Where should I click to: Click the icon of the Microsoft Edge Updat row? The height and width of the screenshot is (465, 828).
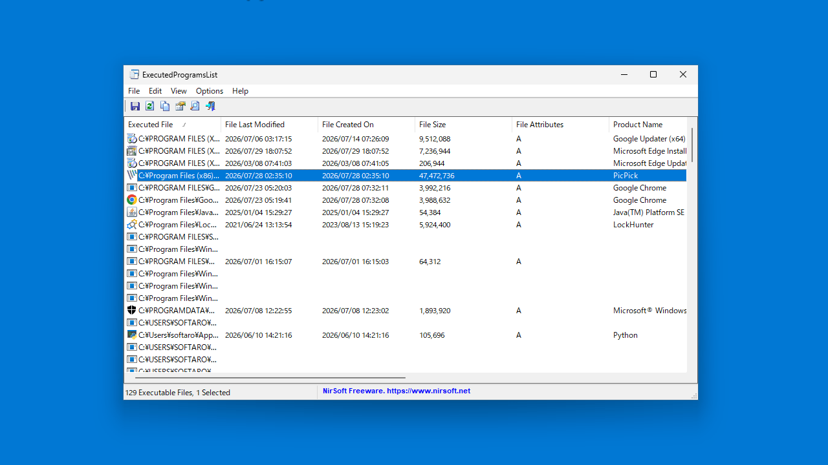(132, 163)
